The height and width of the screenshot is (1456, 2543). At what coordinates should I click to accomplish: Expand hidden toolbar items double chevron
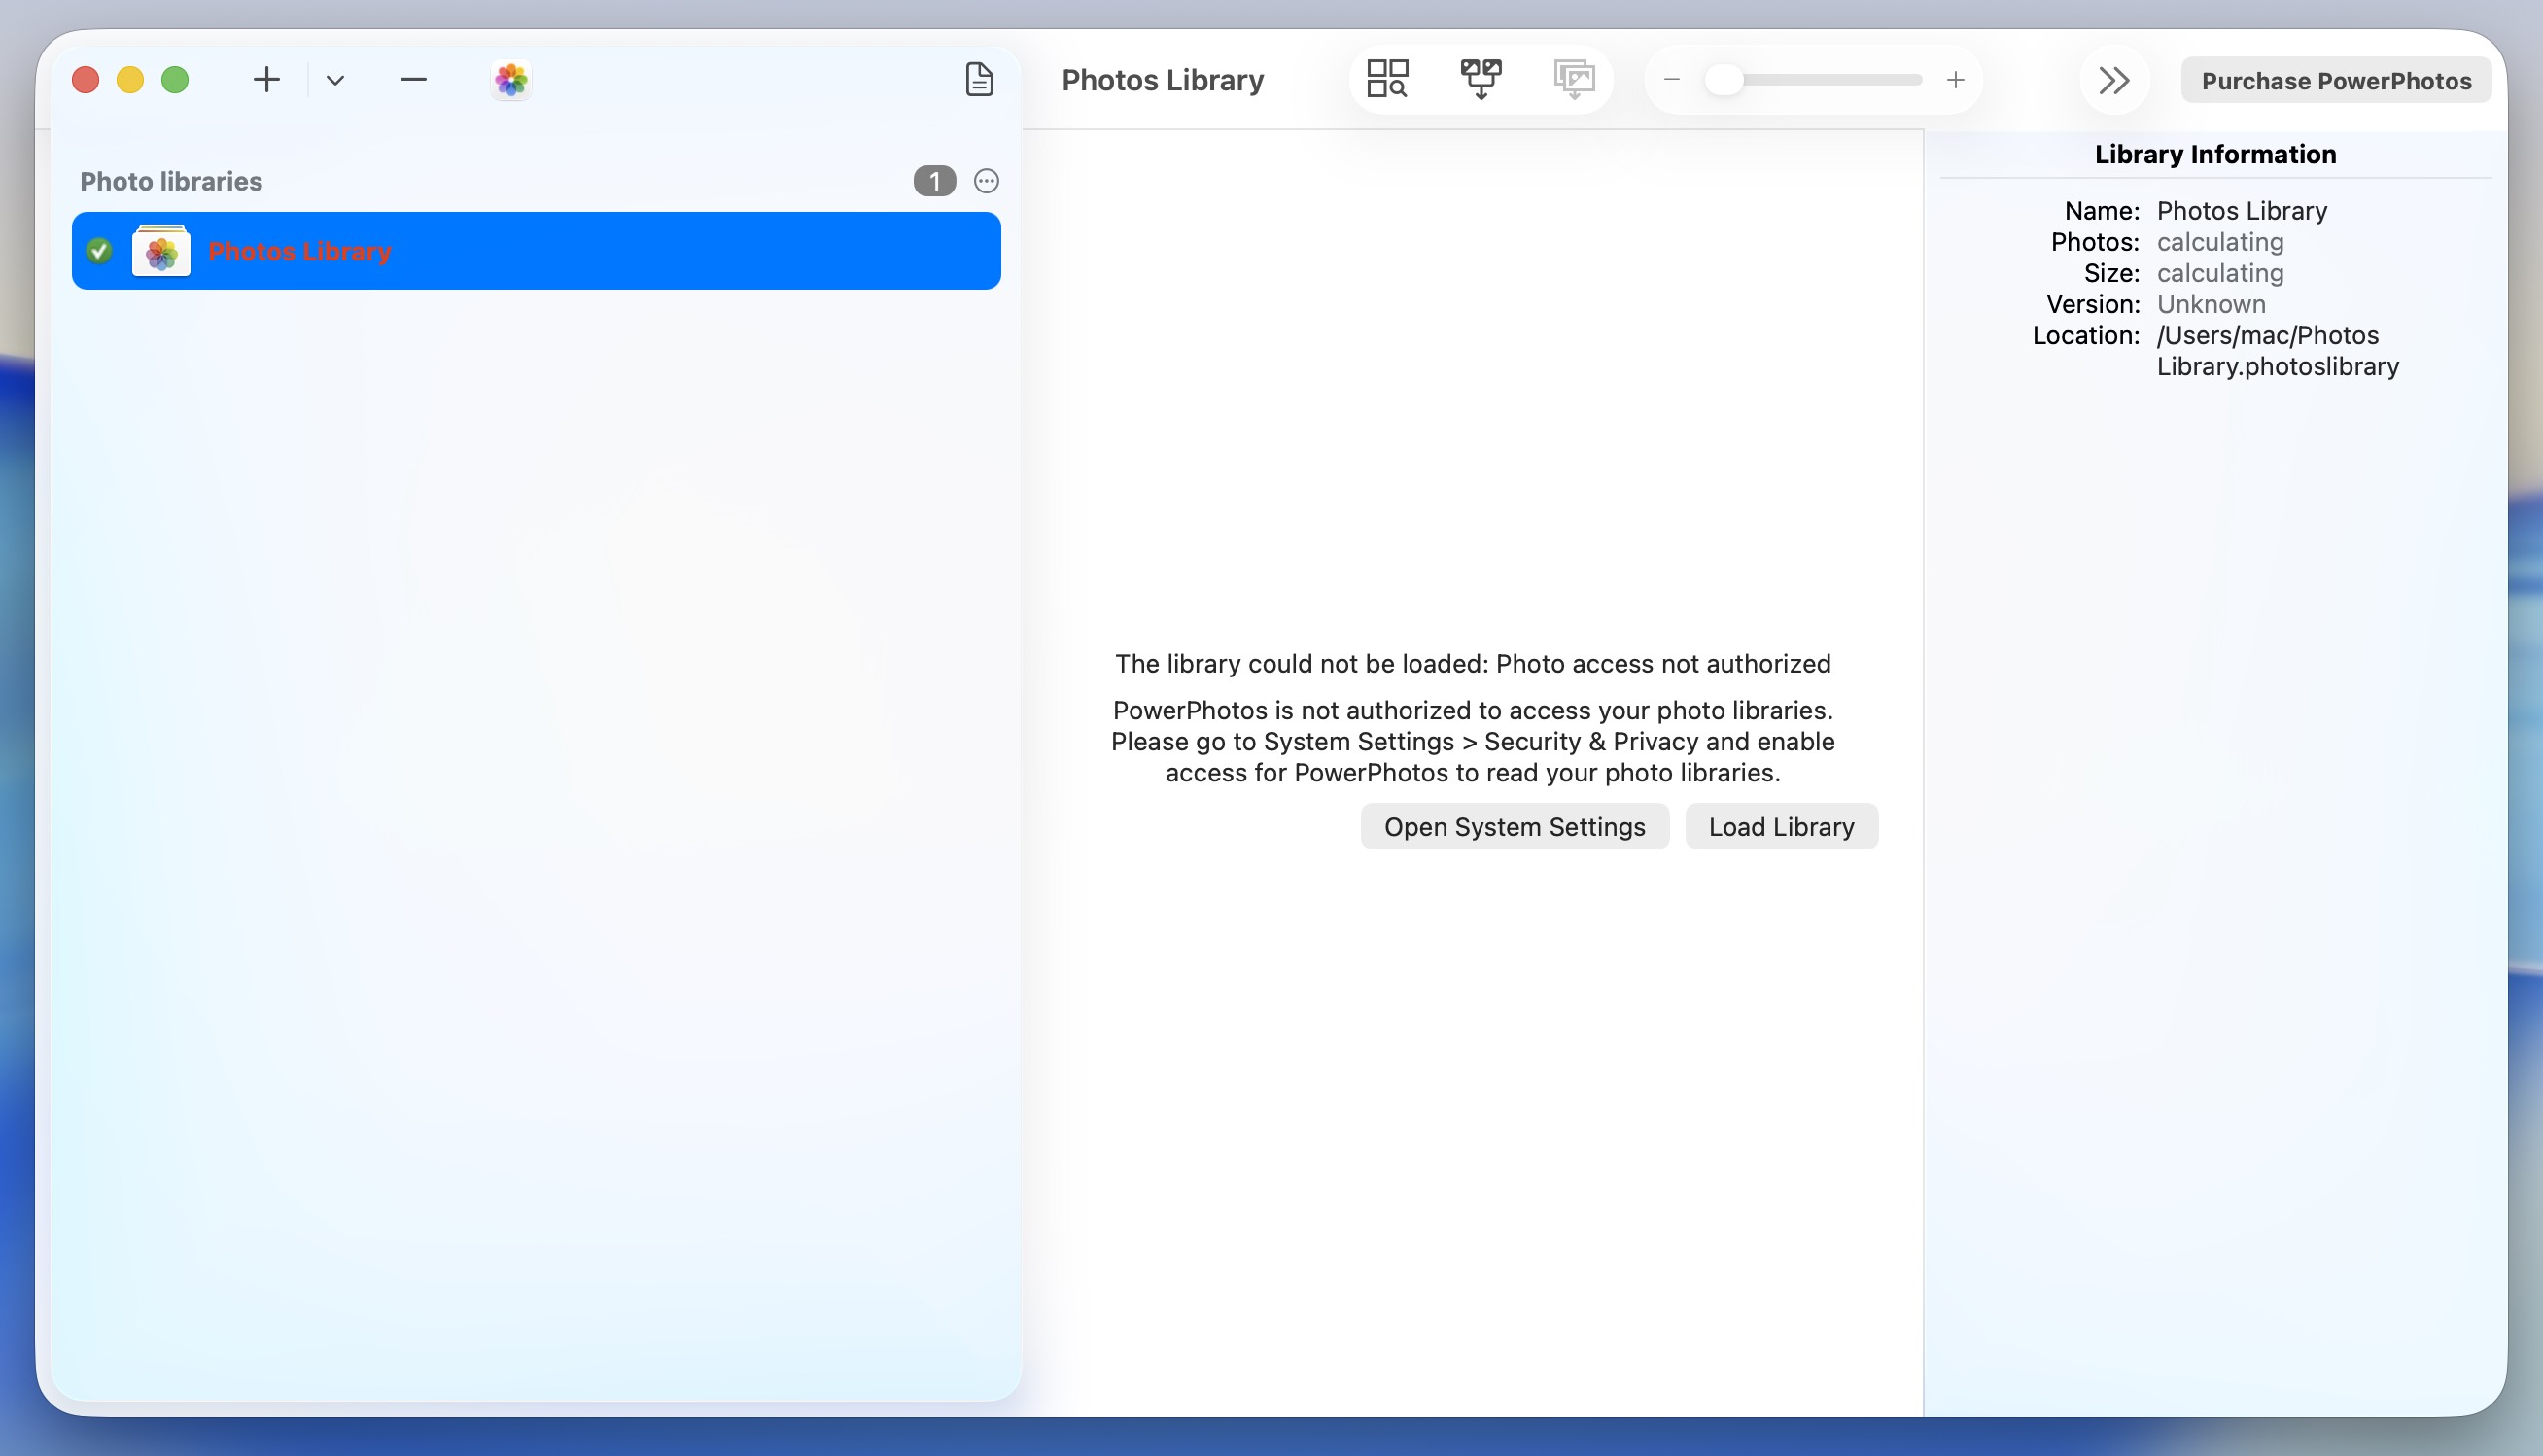[x=2114, y=80]
